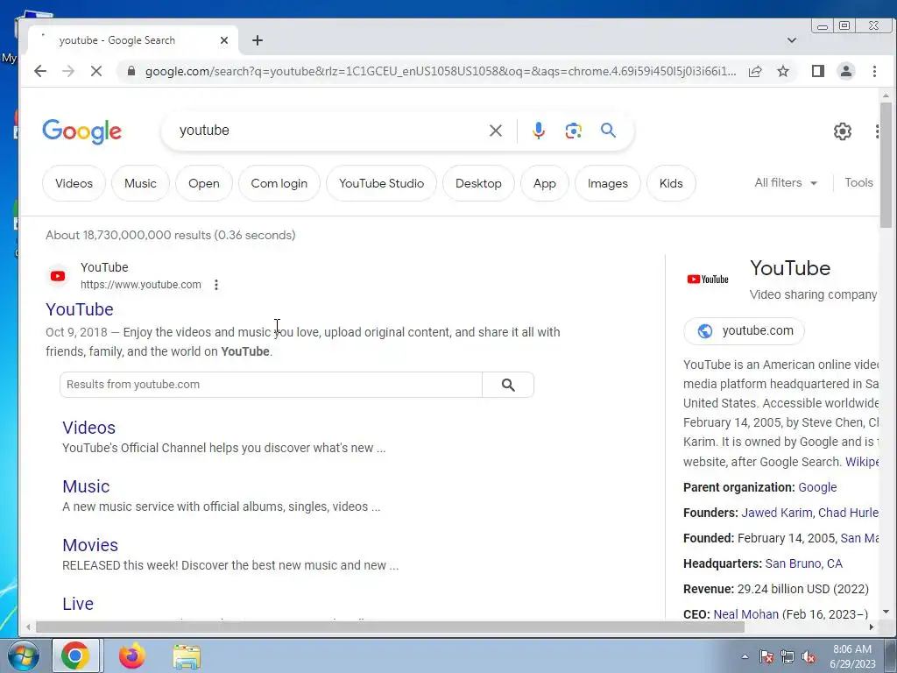
Task: Expand the All filters dropdown
Action: [x=786, y=182]
